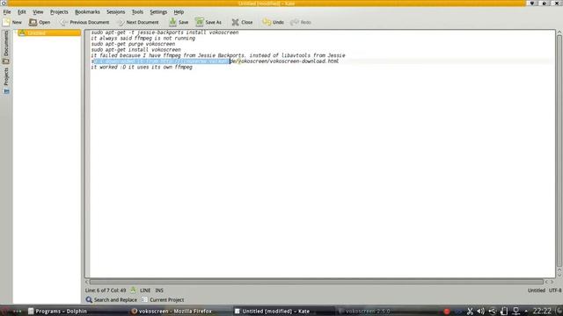Open the Tools menu
Viewport: 563px width, 316px height.
click(x=137, y=11)
